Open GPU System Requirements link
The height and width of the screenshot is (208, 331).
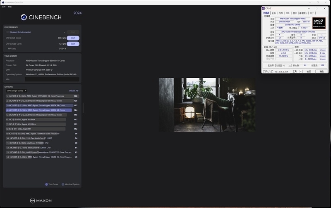coord(20,32)
